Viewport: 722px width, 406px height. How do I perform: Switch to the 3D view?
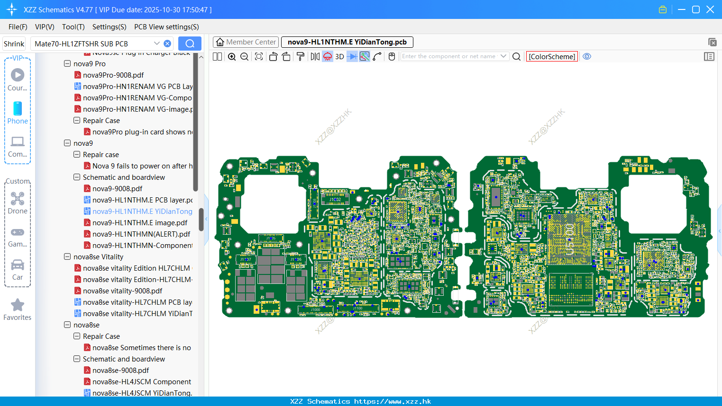(x=339, y=56)
